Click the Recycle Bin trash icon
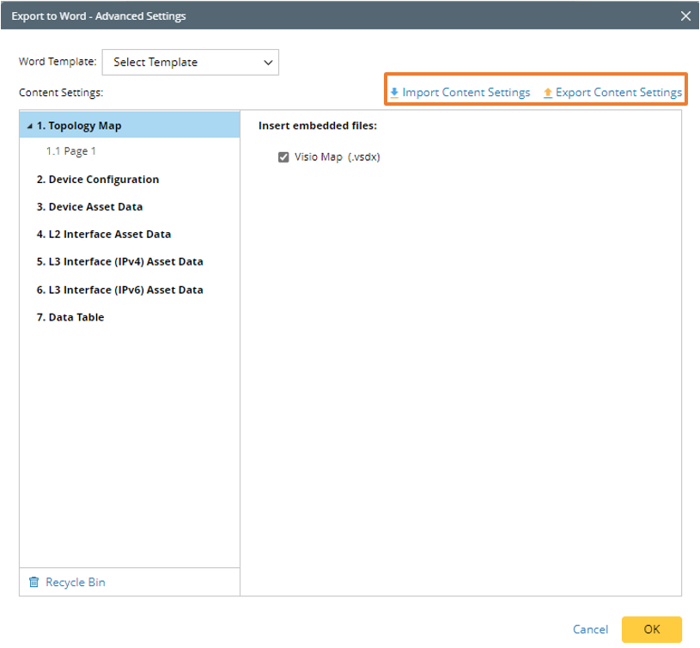This screenshot has width=700, height=648. [33, 583]
